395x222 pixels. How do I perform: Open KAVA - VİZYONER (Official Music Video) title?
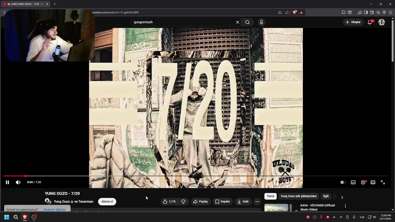click(x=318, y=208)
